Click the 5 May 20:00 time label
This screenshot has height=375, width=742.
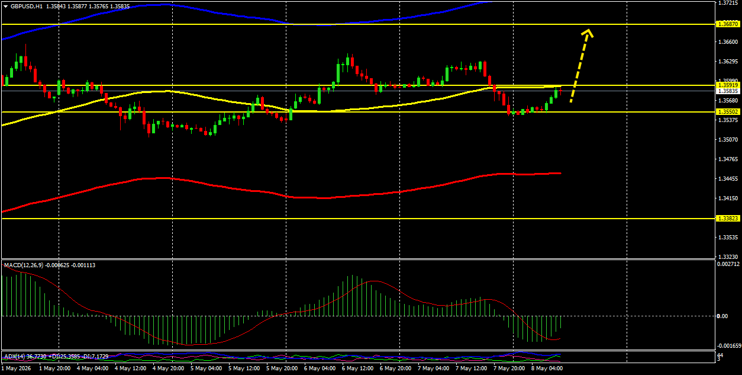(283, 368)
